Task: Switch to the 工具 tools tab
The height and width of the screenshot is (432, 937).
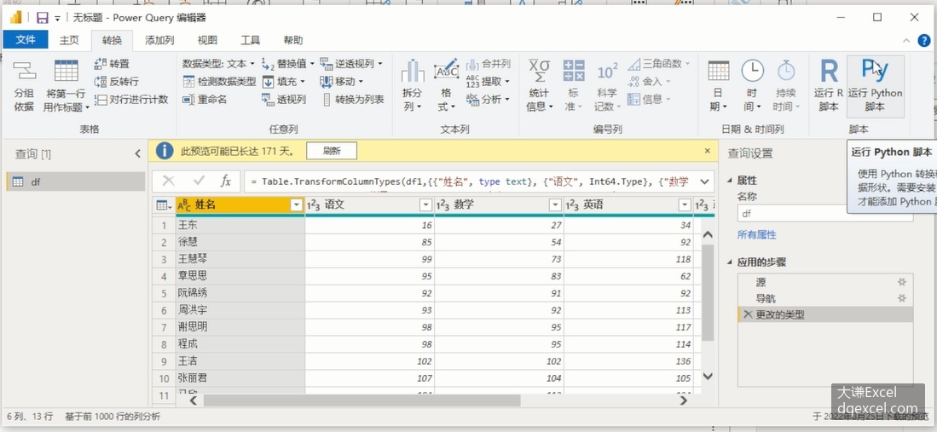Action: click(251, 40)
